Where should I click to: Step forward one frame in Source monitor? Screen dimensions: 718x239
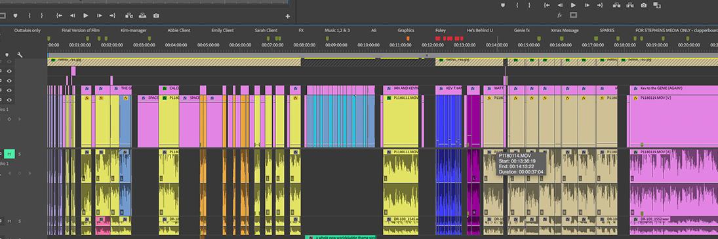(99, 16)
